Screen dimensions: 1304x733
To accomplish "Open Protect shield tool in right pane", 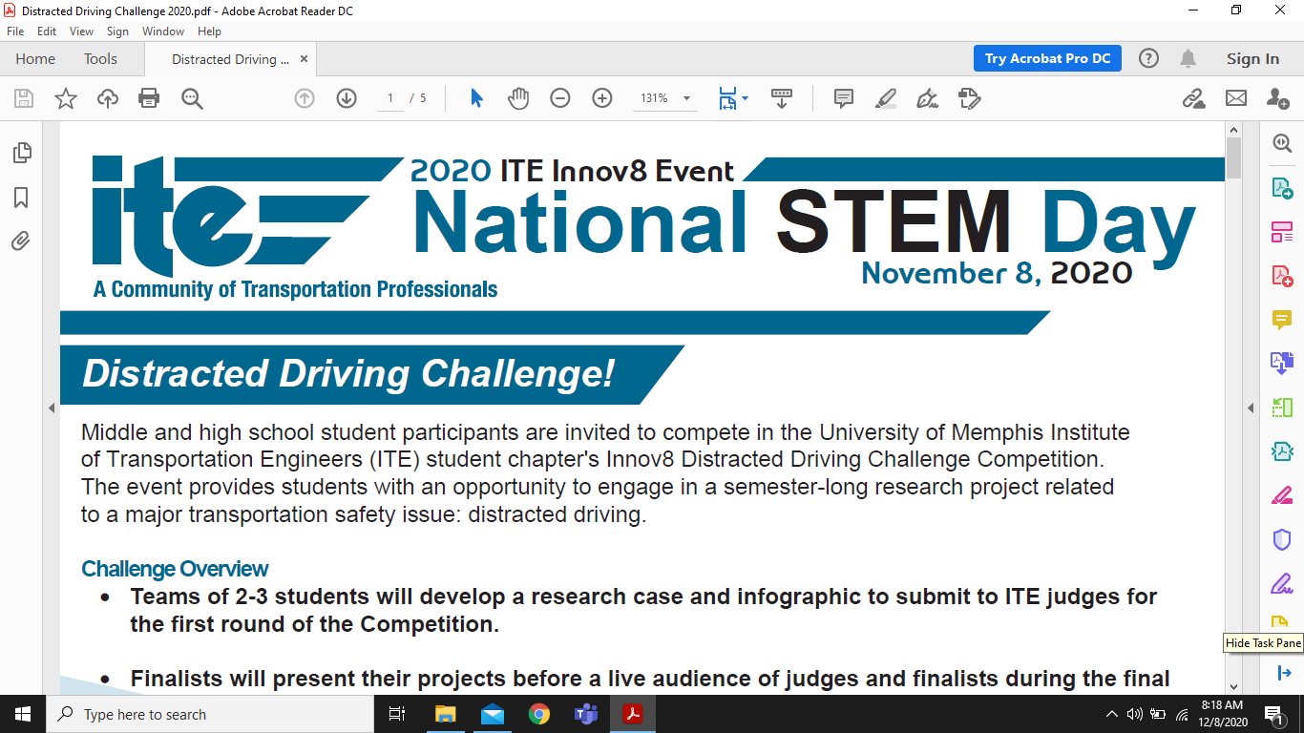I will tap(1282, 539).
